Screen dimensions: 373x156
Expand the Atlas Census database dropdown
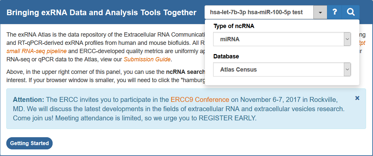tap(282, 70)
